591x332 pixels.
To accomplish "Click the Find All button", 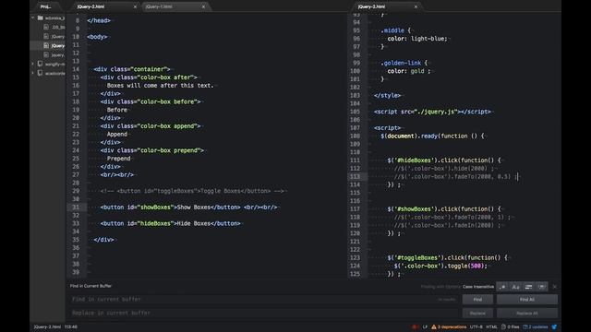I will point(527,300).
